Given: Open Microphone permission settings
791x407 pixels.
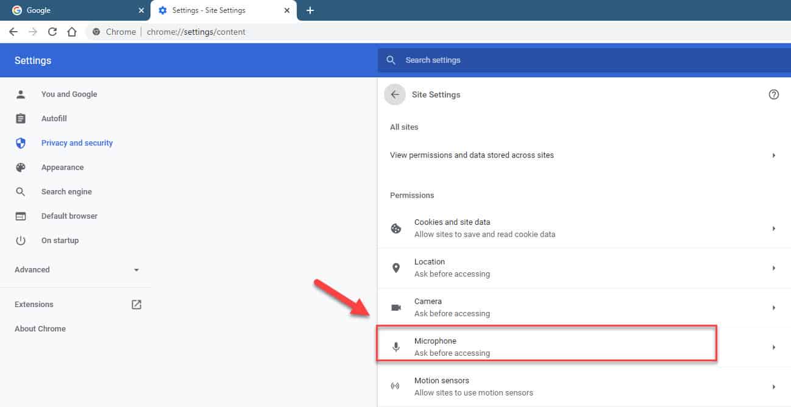Looking at the screenshot, I should tap(584, 347).
